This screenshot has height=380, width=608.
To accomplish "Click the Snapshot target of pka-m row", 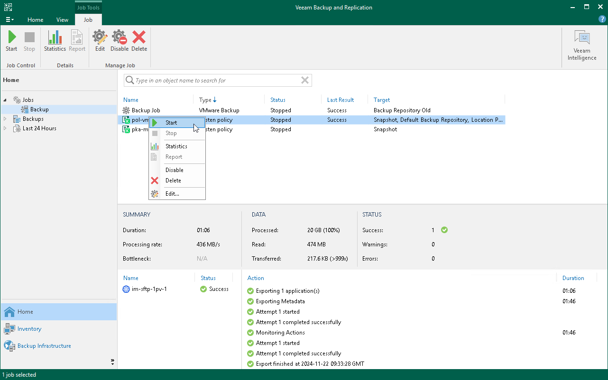I will (x=386, y=129).
